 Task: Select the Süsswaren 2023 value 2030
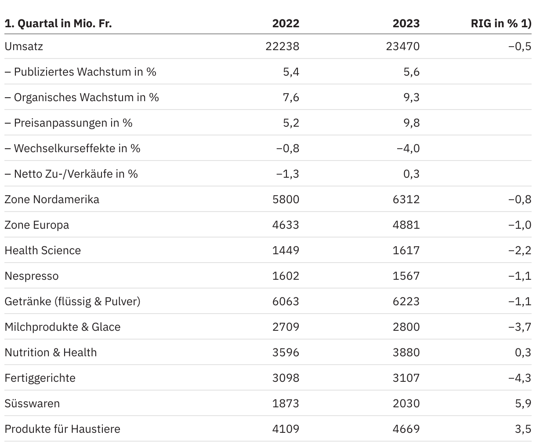pyautogui.click(x=406, y=403)
